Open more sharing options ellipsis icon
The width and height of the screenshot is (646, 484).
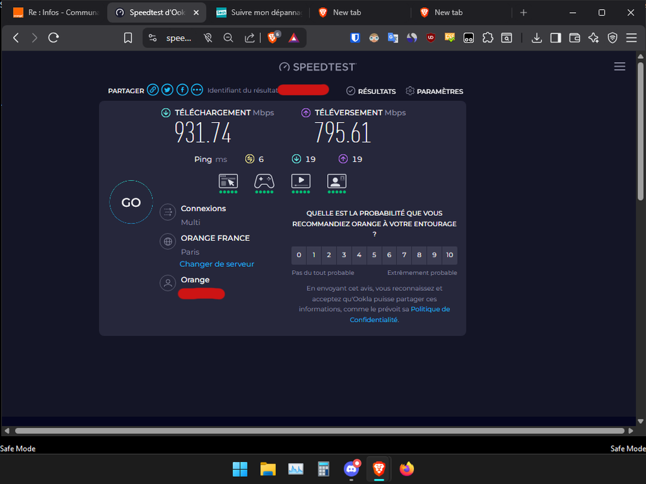(197, 90)
